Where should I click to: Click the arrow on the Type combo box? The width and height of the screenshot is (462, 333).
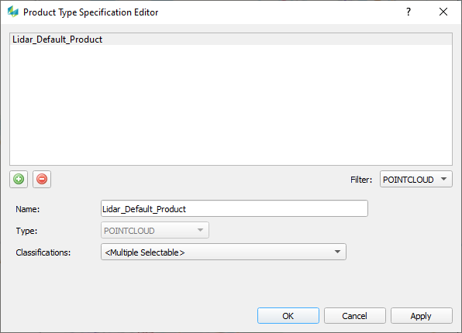(x=200, y=230)
